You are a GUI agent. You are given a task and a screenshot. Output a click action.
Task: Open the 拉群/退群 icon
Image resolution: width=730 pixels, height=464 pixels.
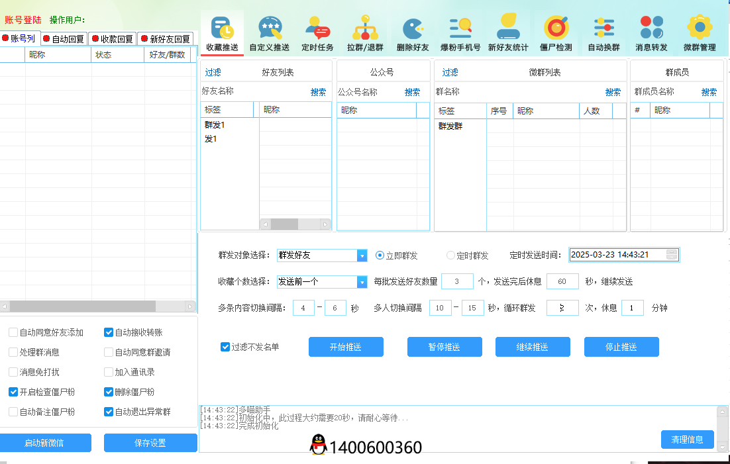[x=365, y=34]
